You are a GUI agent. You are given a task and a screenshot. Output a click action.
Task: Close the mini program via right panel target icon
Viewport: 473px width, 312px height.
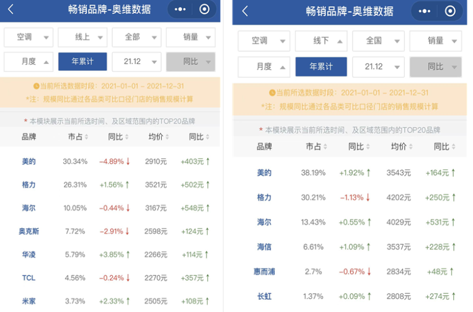point(450,11)
